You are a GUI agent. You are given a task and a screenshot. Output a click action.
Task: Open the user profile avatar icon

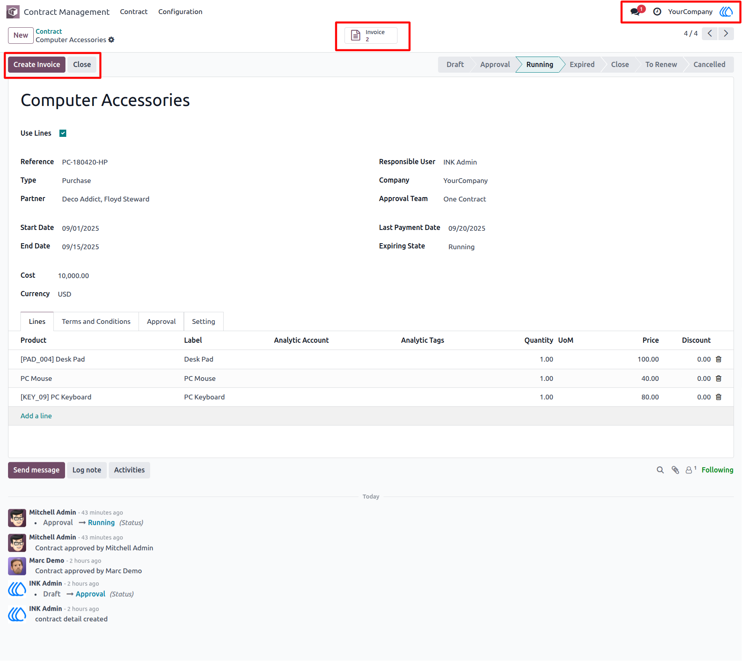(726, 12)
